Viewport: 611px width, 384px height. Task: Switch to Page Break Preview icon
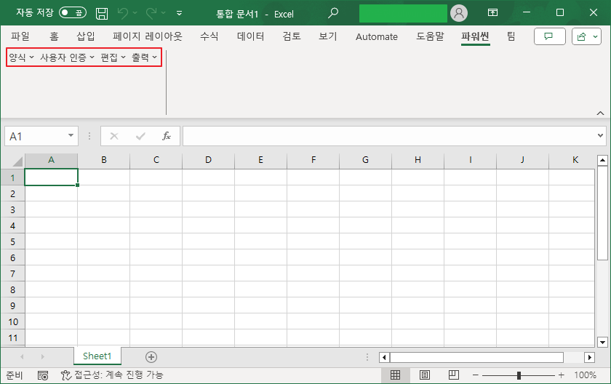[x=454, y=375]
